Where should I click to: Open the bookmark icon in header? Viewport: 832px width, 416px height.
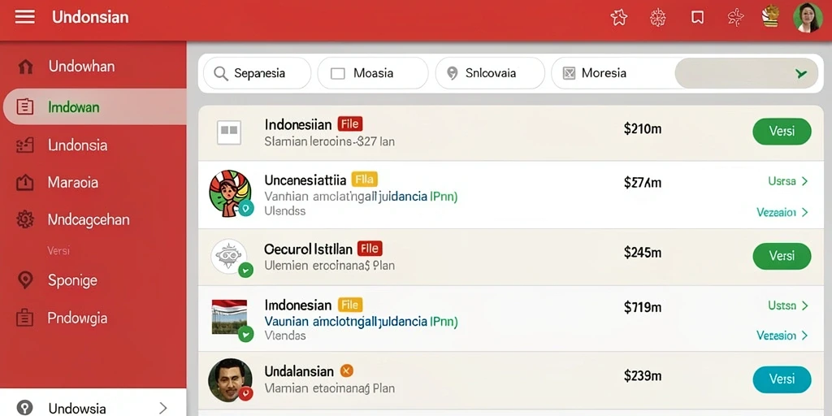point(697,18)
